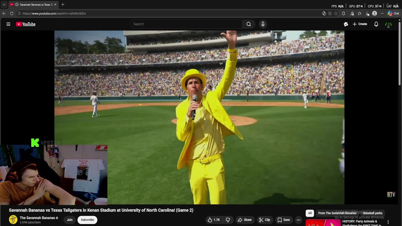Screen dimensions: 402x226
Task: Save the video to a playlist
Action: click(284, 220)
